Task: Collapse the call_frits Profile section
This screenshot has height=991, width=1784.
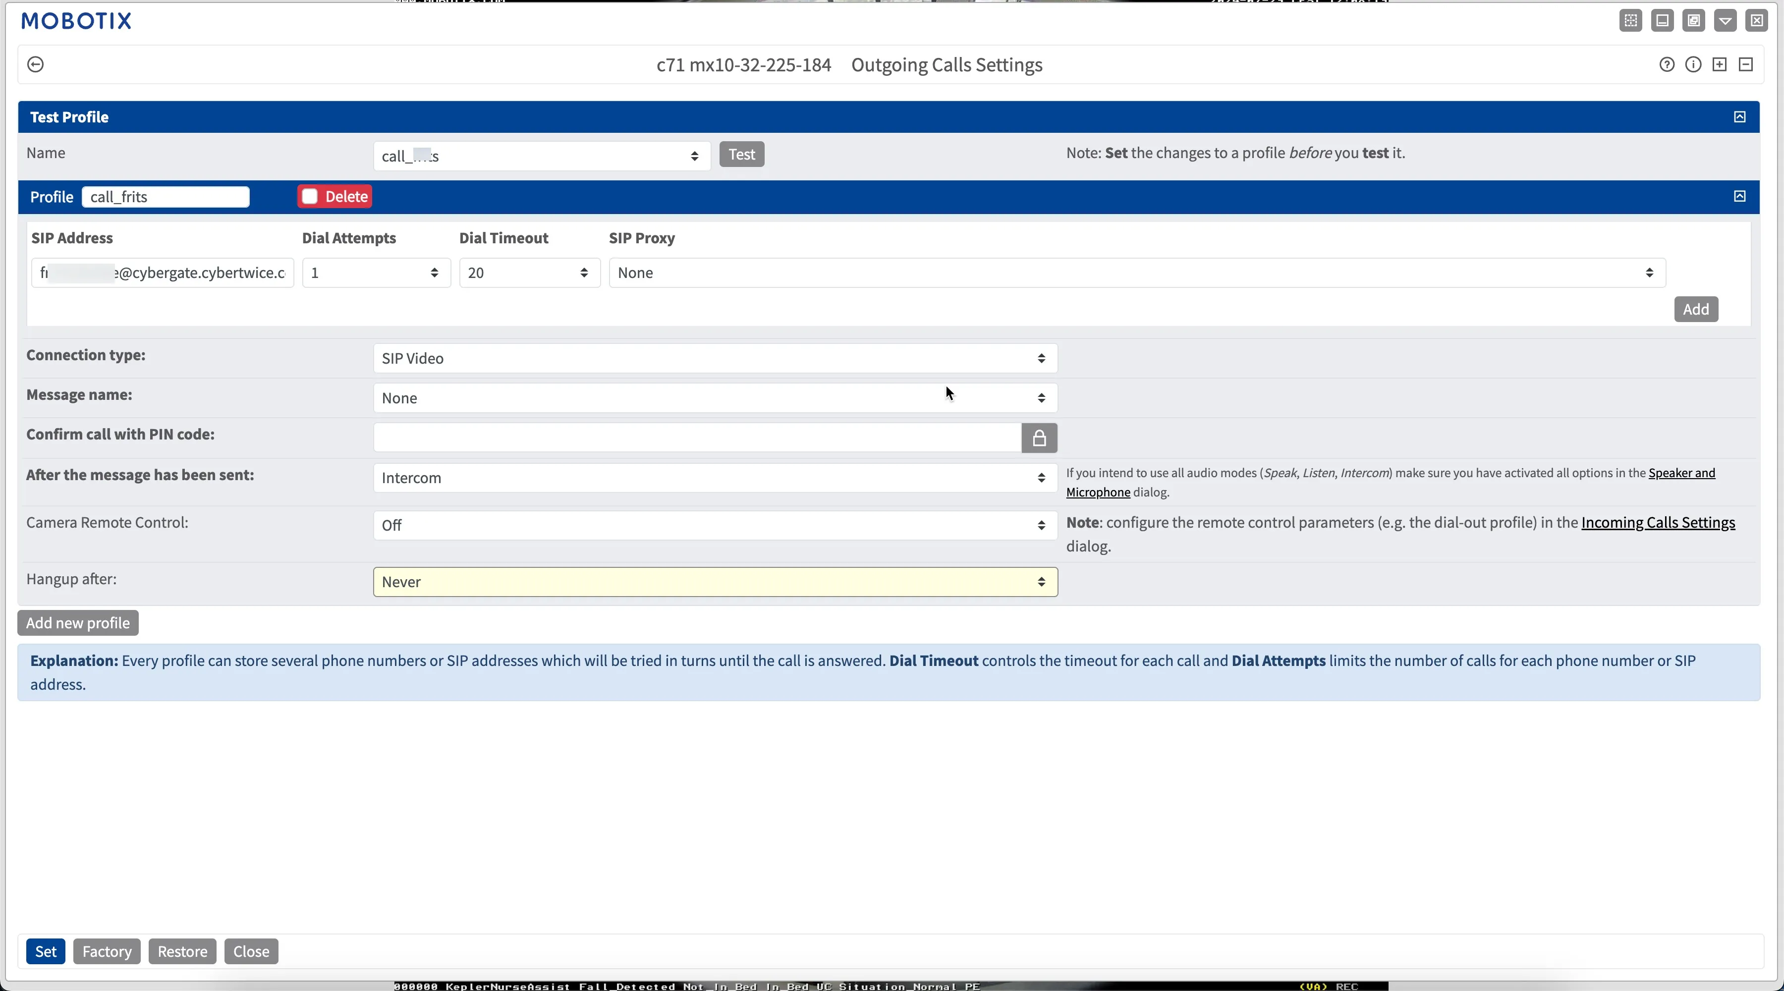Action: [x=1740, y=196]
